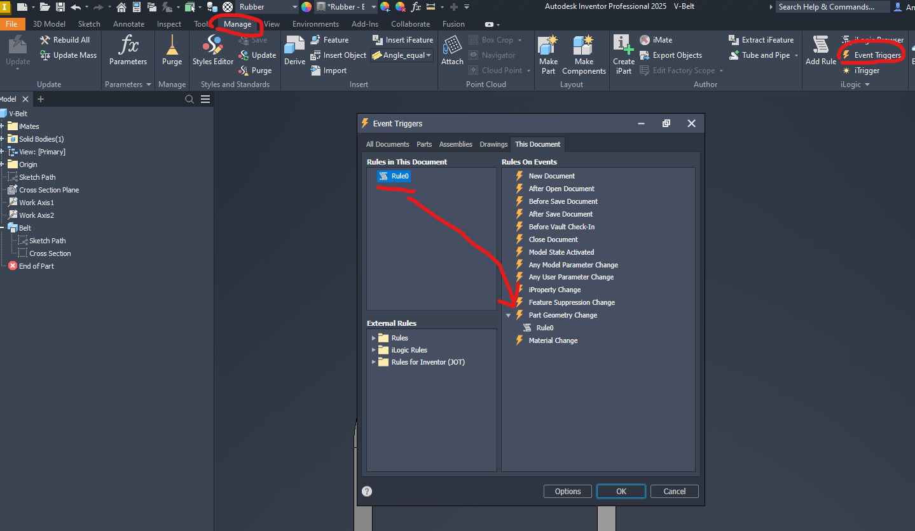Click Make Part in the Layout panel
Viewport: 915px width, 531px height.
point(547,54)
